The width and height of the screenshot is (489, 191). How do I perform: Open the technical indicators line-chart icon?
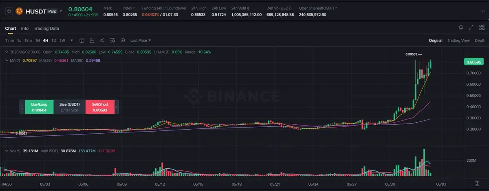pyautogui.click(x=92, y=40)
